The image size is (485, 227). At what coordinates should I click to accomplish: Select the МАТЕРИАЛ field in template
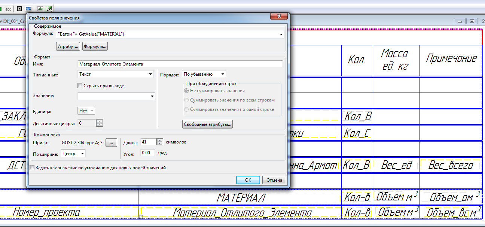tap(241, 197)
